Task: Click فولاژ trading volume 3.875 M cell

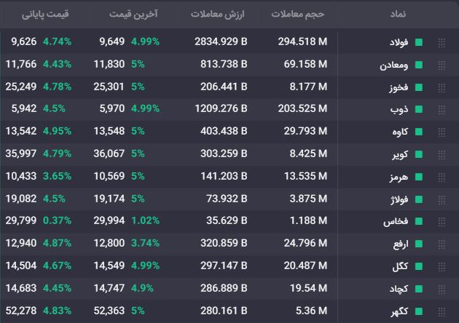Action: tap(308, 199)
